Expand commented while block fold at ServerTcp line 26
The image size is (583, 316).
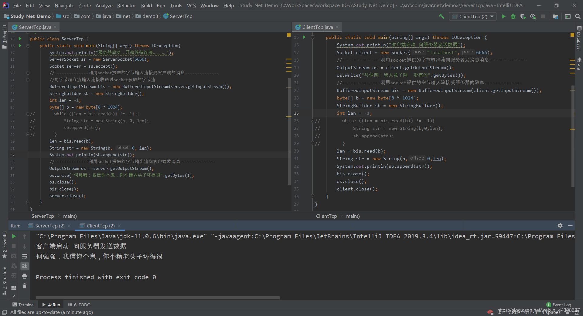28,114
